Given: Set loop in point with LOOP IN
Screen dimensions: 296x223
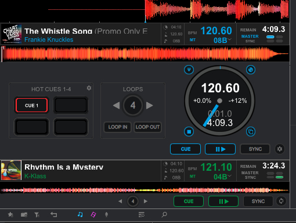Looking at the screenshot, I should point(118,127).
